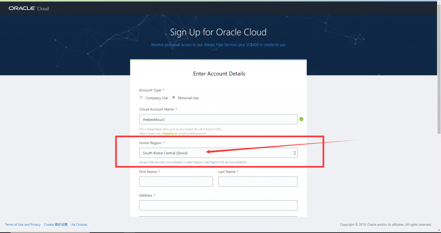441x233 pixels.
Task: Open the Cookie preferences footer link
Action: [x=56, y=224]
